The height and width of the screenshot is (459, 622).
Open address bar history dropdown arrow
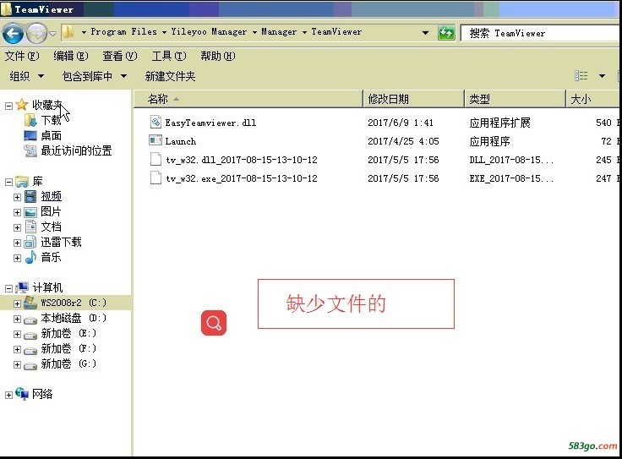425,33
